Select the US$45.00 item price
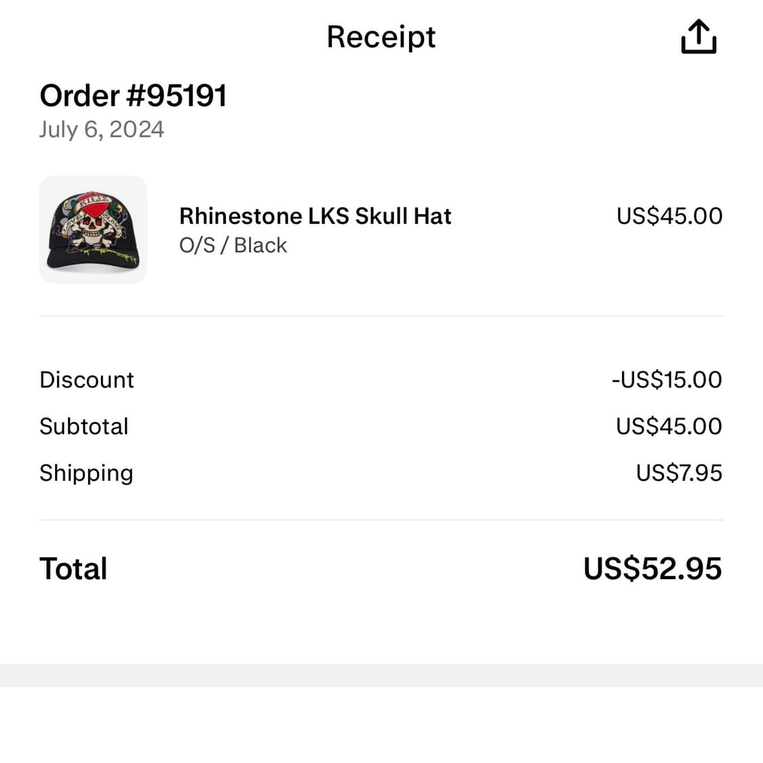Screen dimensions: 763x763 click(x=669, y=216)
